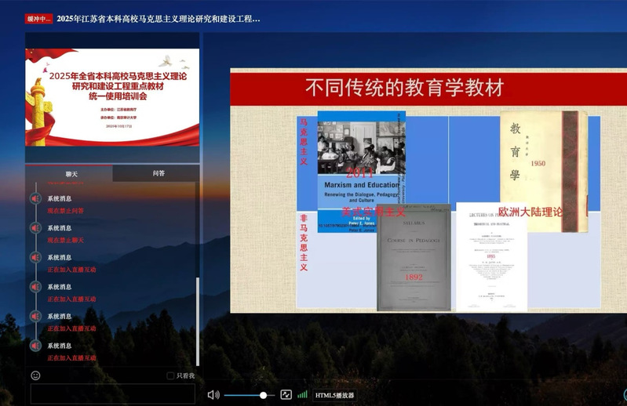Click the live stream title text

159,19
